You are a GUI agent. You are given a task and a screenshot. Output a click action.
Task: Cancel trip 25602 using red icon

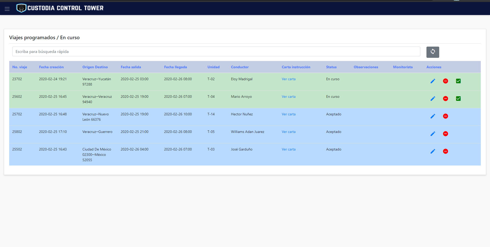(x=446, y=99)
